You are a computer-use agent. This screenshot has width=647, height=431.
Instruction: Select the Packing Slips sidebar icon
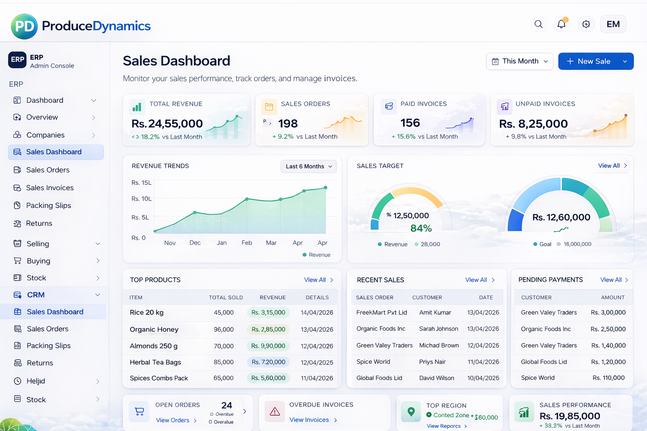tap(17, 205)
